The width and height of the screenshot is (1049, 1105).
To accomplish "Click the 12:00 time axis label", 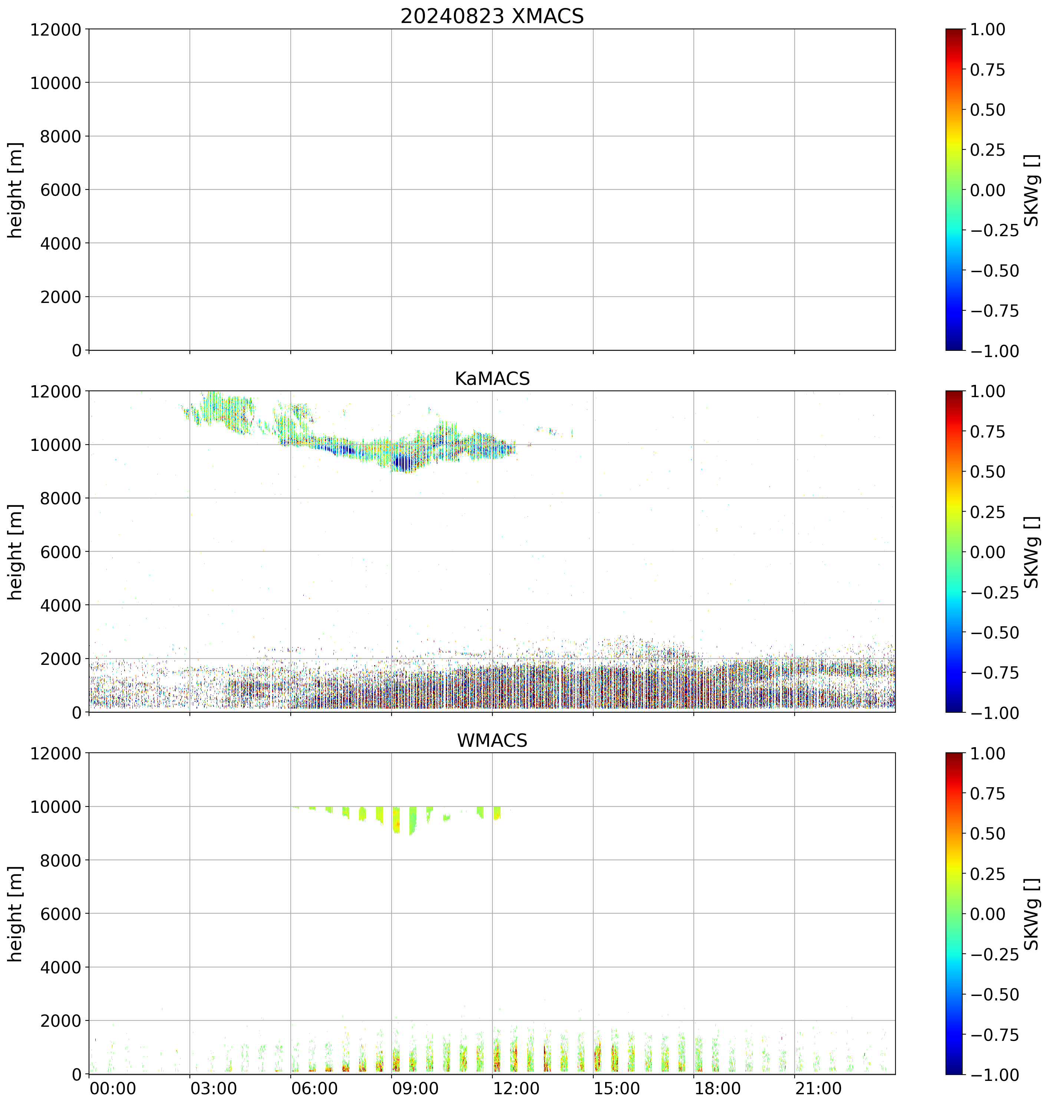I will coord(516,1089).
